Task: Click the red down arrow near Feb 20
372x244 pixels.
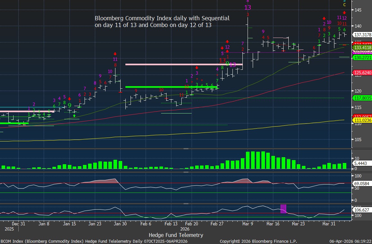Action: [197, 68]
